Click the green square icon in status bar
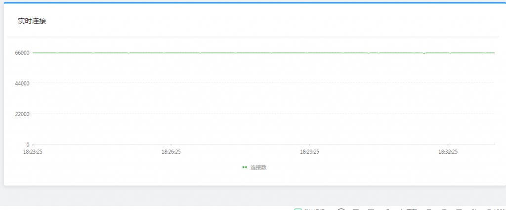Image resolution: width=506 pixels, height=210 pixels. click(x=298, y=209)
